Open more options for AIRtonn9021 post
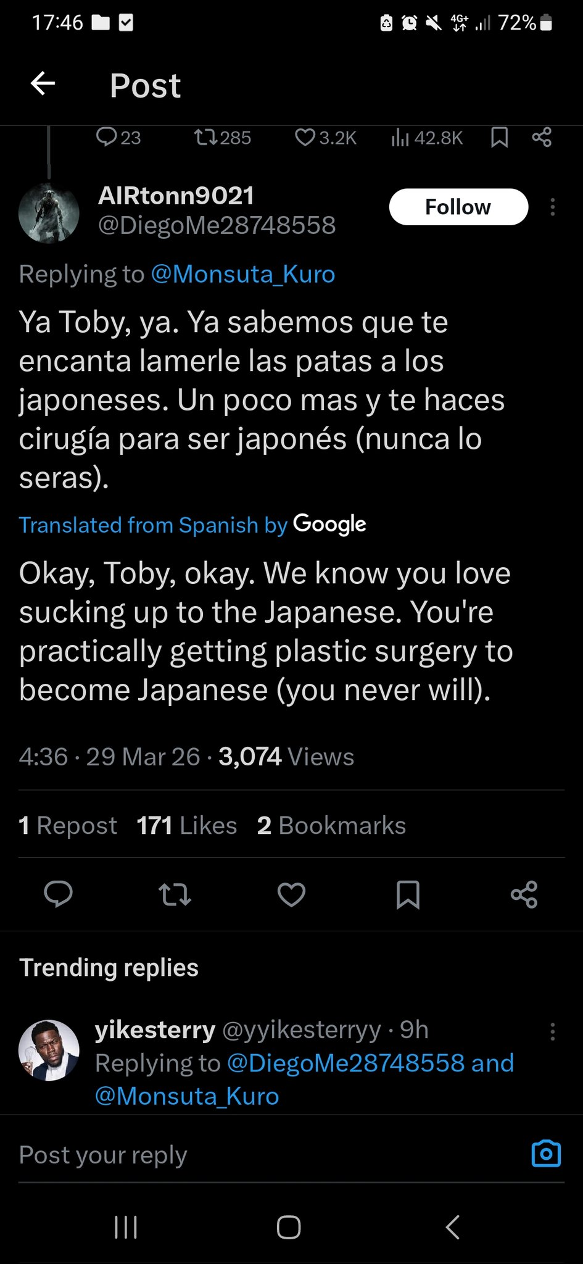This screenshot has height=1264, width=583. (x=553, y=207)
